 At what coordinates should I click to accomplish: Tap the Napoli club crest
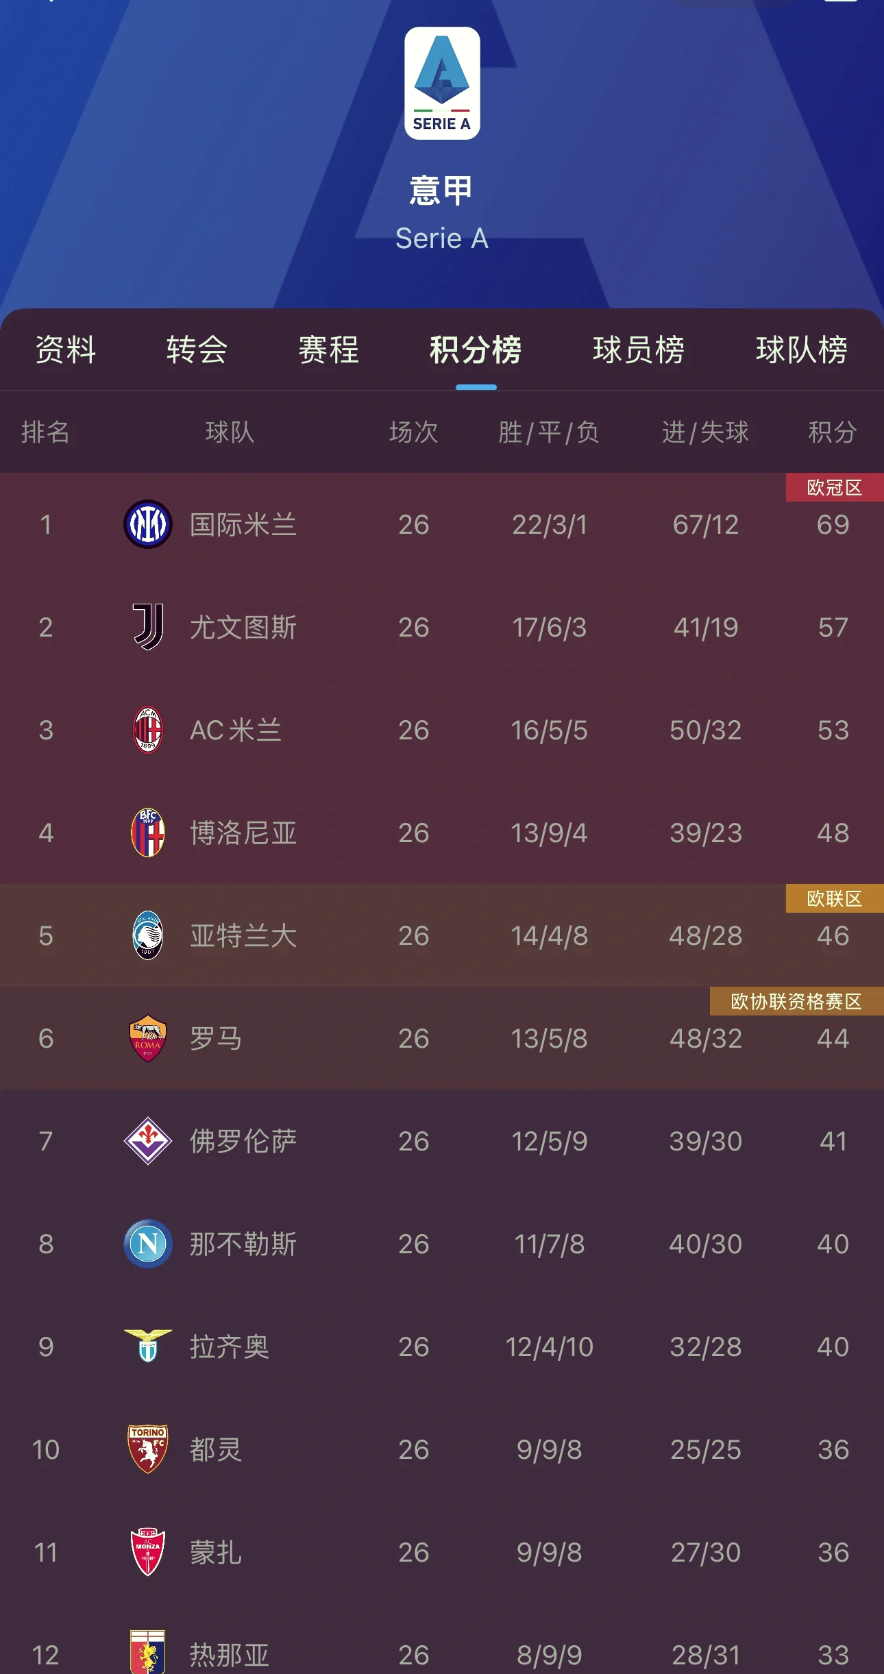click(147, 1244)
